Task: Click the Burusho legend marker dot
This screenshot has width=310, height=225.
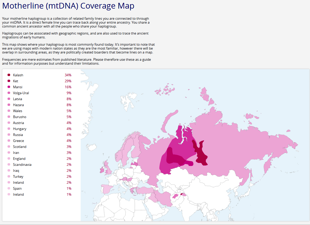Action: [9, 117]
